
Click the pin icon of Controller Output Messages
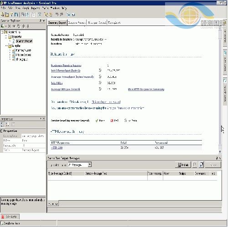(x=217, y=158)
